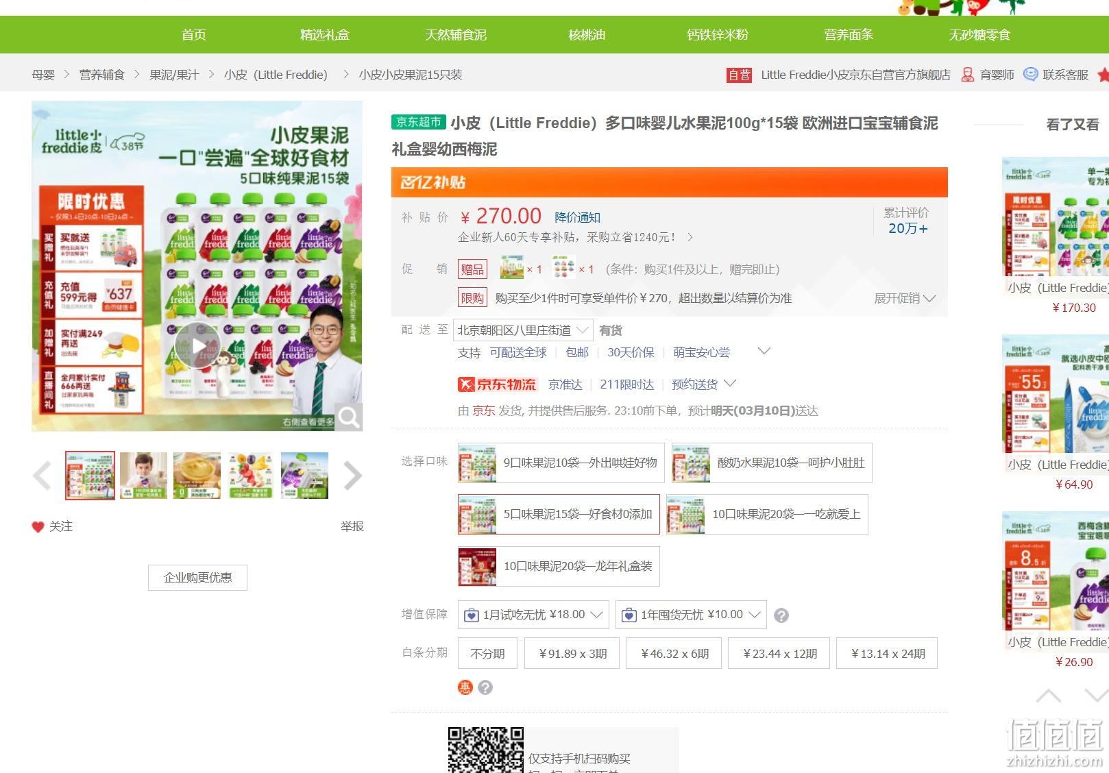The width and height of the screenshot is (1109, 773).
Task: Open the 无砂糖零食 nav tab
Action: tap(979, 34)
